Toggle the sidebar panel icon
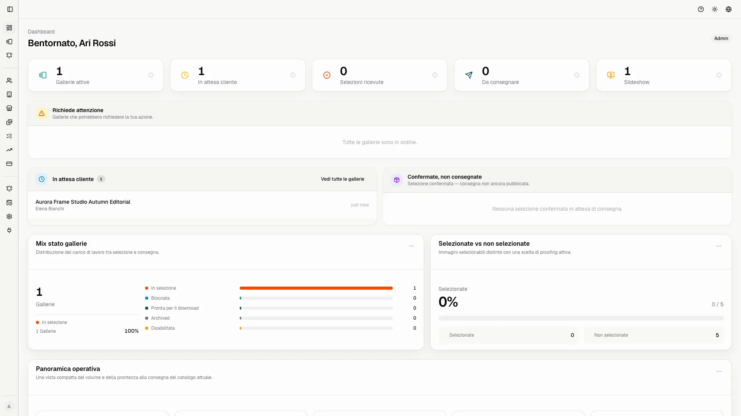 (10, 9)
